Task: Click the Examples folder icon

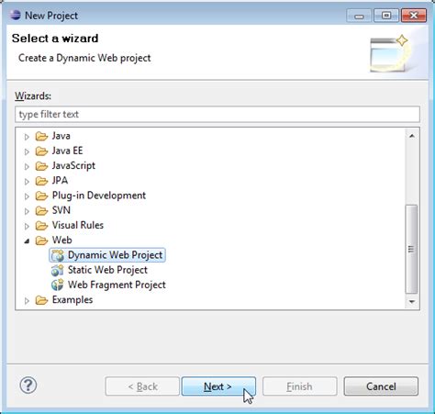Action: [41, 300]
